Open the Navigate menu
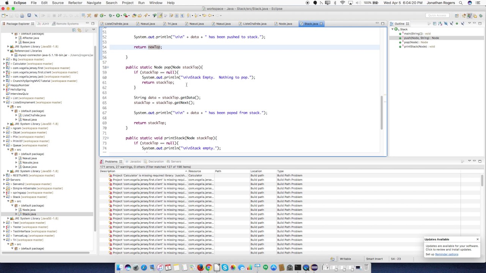 [94, 3]
